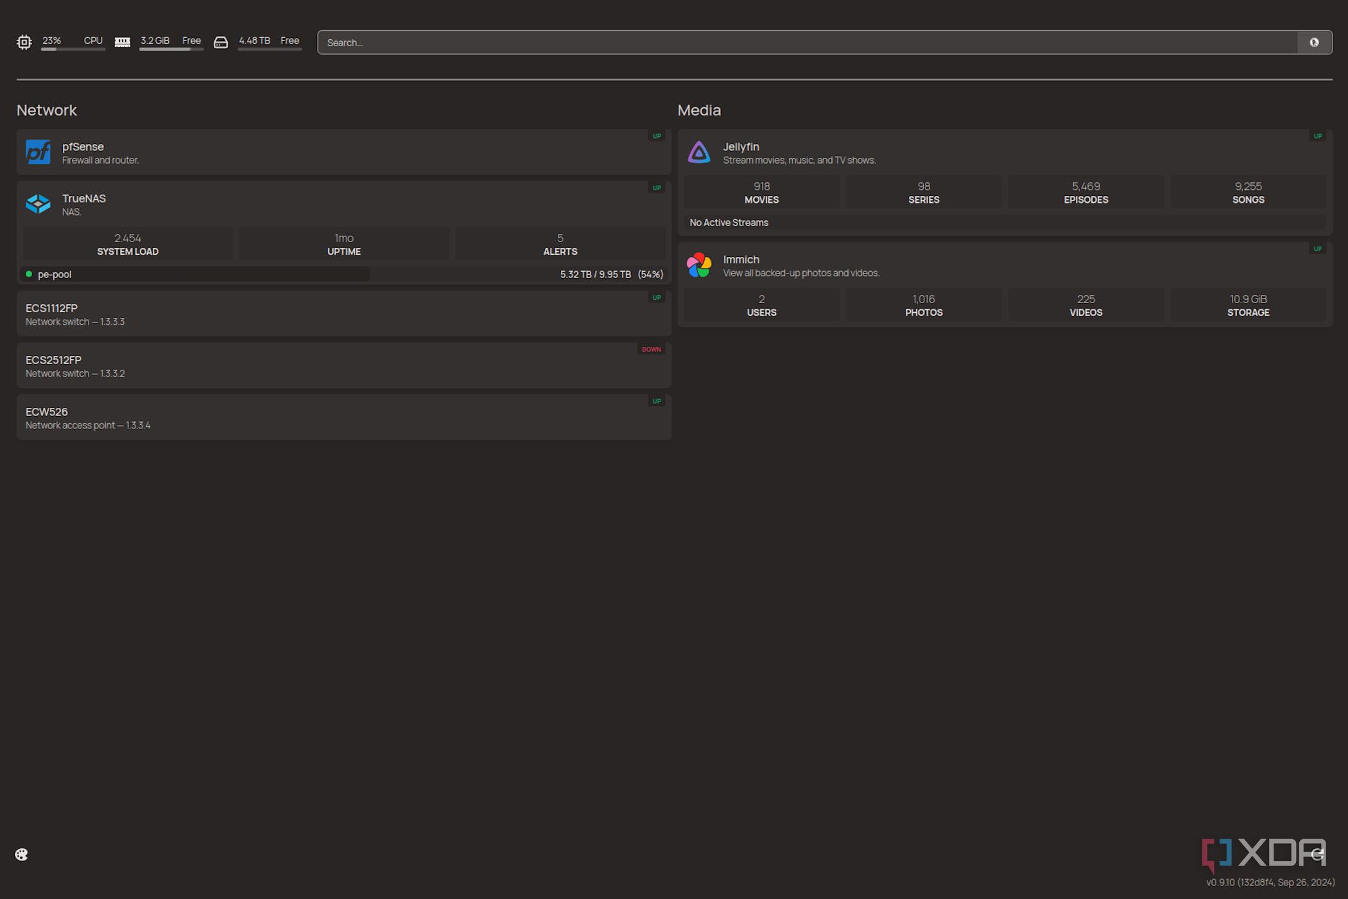Screen dimensions: 1348x899
Task: Open the Jellyfin logo icon
Action: [x=699, y=152]
